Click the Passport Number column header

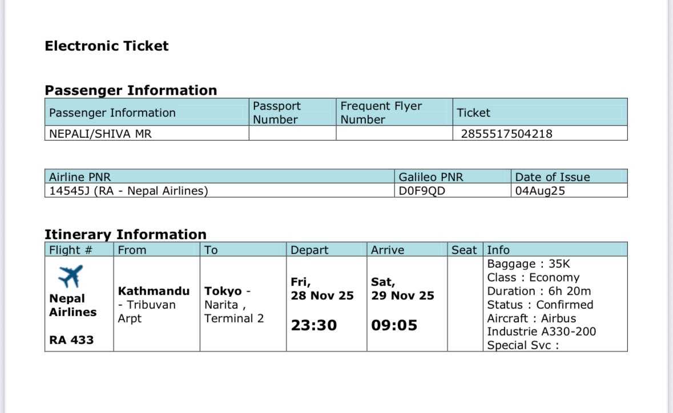click(x=276, y=113)
